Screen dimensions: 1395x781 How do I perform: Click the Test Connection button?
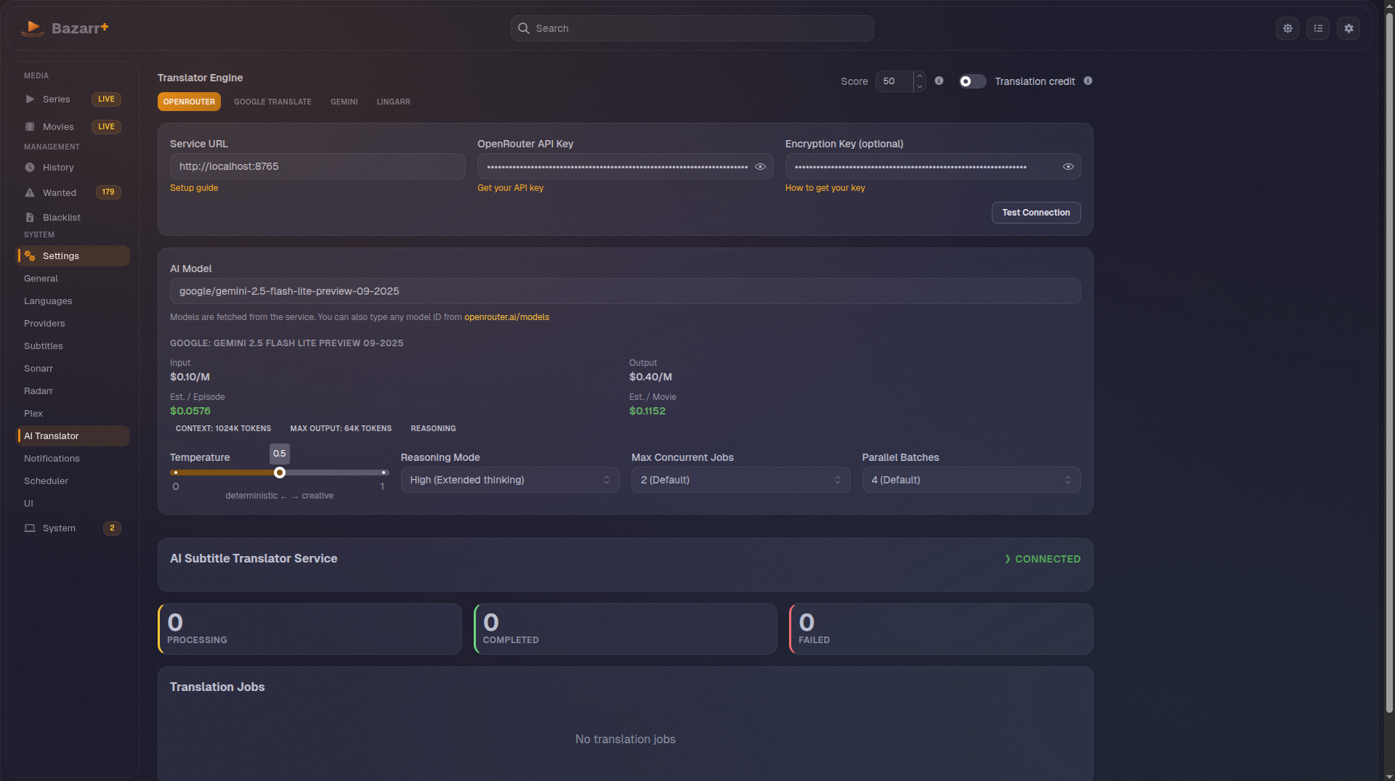pyautogui.click(x=1035, y=212)
